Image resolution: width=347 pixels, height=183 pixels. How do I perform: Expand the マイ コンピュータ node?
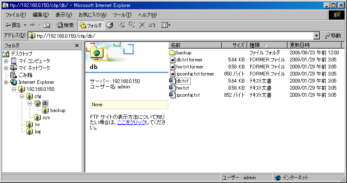tap(6, 61)
